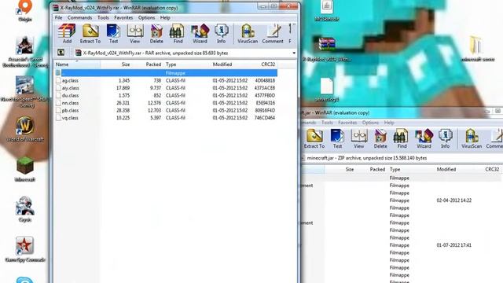Screen dimensions: 503x283
Task: Open Wizard in minecraft.jar window
Action: tap(424, 138)
